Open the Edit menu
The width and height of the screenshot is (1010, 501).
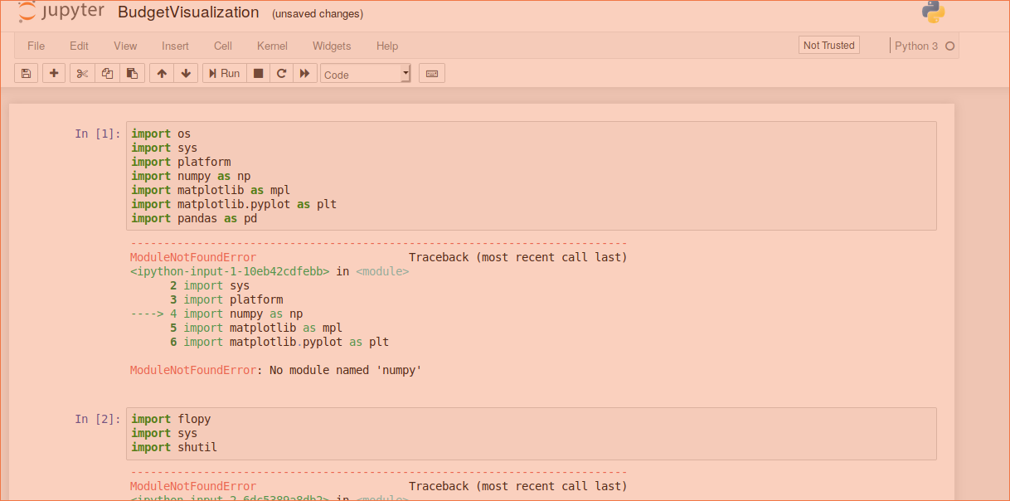click(79, 46)
